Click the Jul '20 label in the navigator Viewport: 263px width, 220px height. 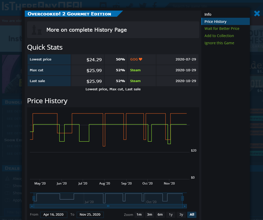tap(89, 202)
